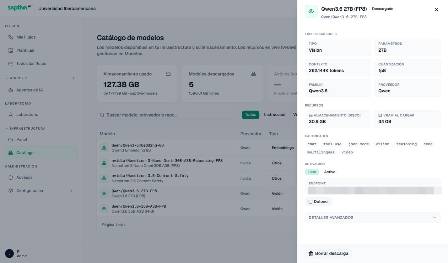Click the Embeddings type badge

283,148
